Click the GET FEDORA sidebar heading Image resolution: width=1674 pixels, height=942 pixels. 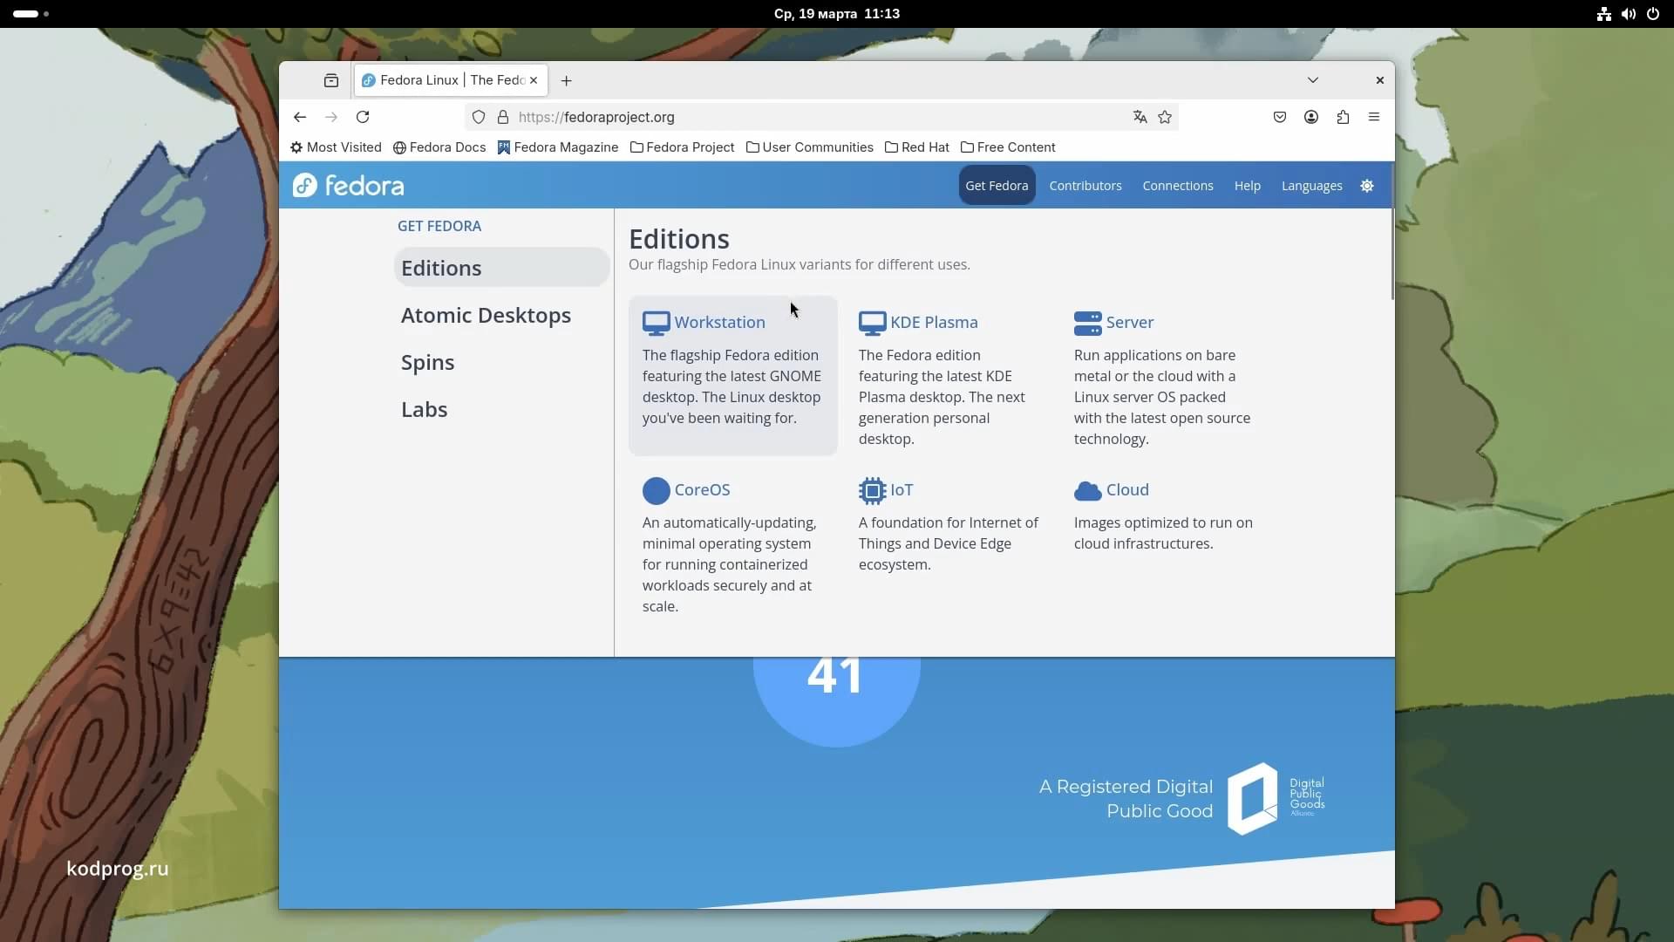coord(439,226)
